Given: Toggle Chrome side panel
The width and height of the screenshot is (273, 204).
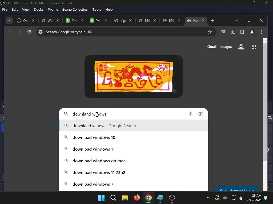Looking at the screenshot, I should (x=242, y=32).
